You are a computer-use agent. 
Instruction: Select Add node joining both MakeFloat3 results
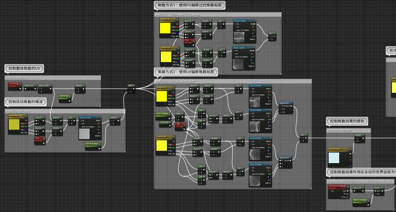[304, 138]
